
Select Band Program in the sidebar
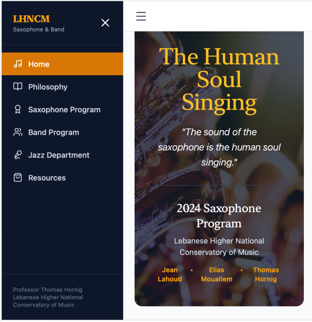click(54, 132)
